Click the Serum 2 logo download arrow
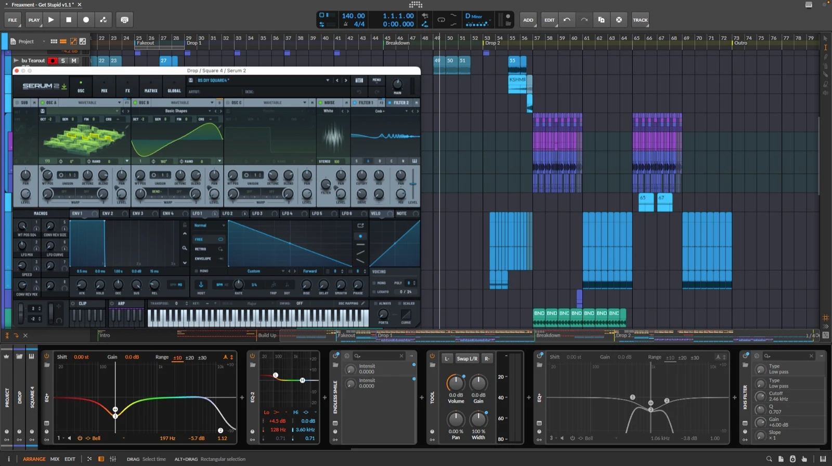Screen dimensions: 832x466 [x=64, y=86]
